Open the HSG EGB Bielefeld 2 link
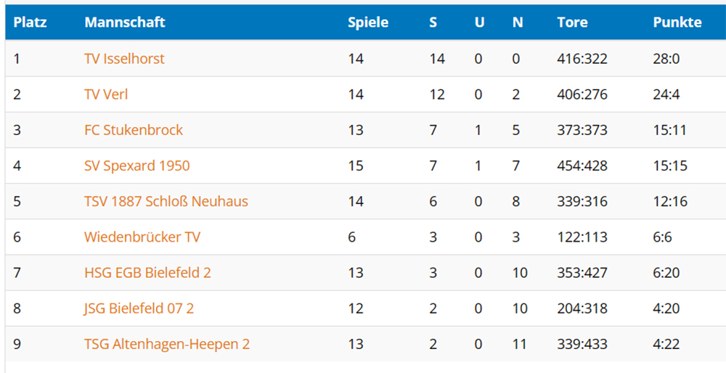 tap(147, 273)
